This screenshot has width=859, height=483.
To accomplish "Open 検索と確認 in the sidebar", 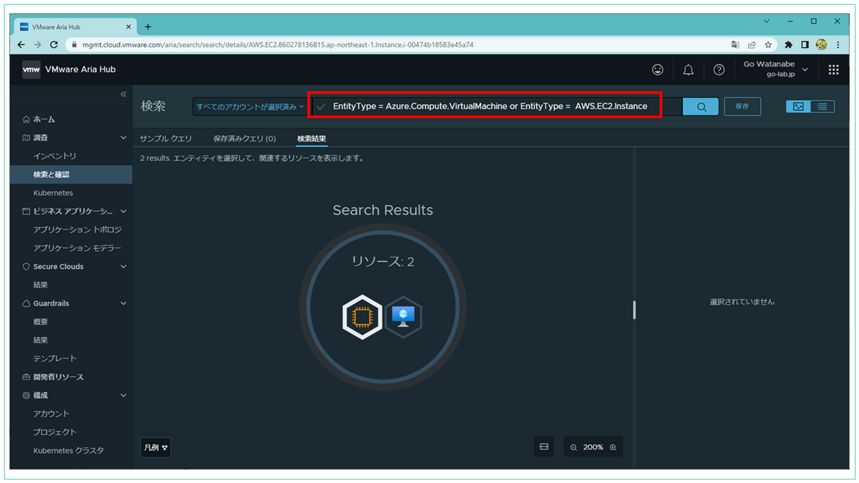I will pyautogui.click(x=71, y=175).
